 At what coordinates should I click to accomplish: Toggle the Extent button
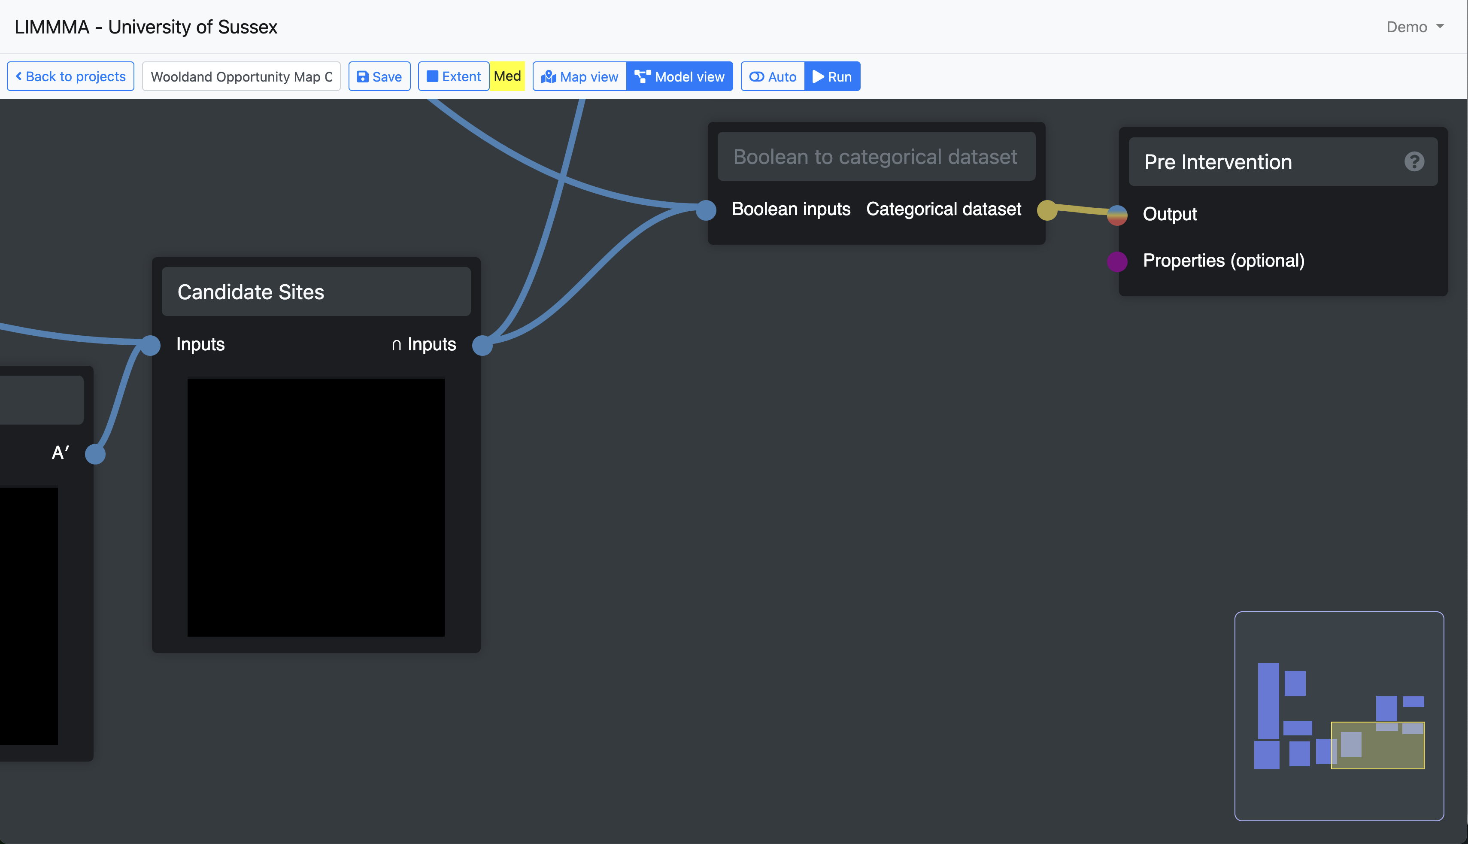click(x=454, y=76)
